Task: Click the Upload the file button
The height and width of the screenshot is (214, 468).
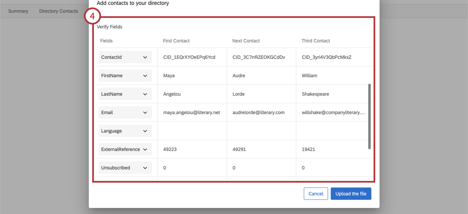Action: pyautogui.click(x=351, y=194)
